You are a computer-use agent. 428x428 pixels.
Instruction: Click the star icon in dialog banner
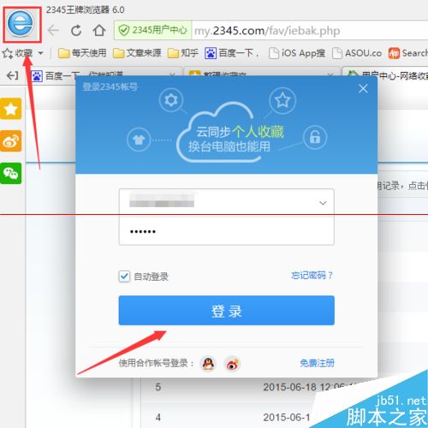[x=282, y=100]
